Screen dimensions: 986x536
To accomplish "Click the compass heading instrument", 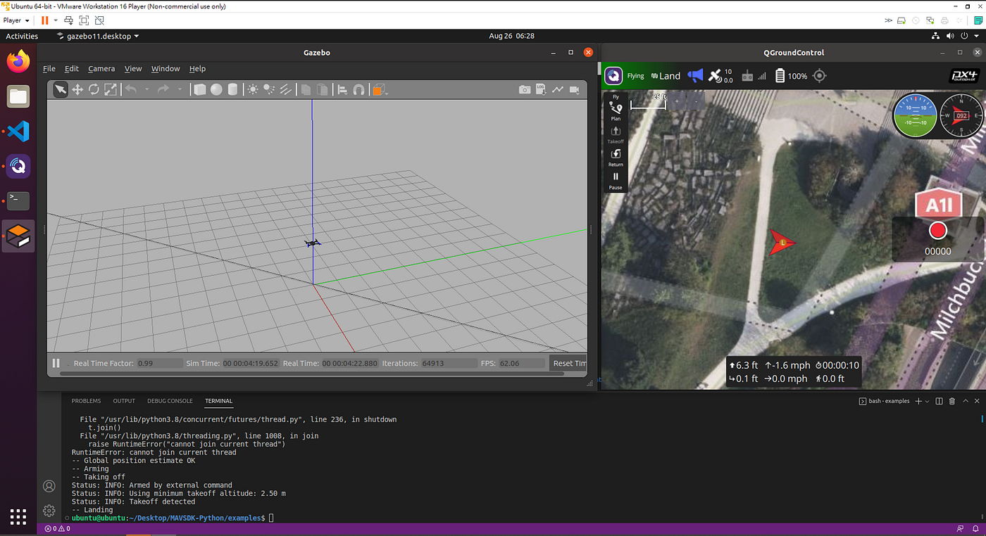I will tap(961, 115).
